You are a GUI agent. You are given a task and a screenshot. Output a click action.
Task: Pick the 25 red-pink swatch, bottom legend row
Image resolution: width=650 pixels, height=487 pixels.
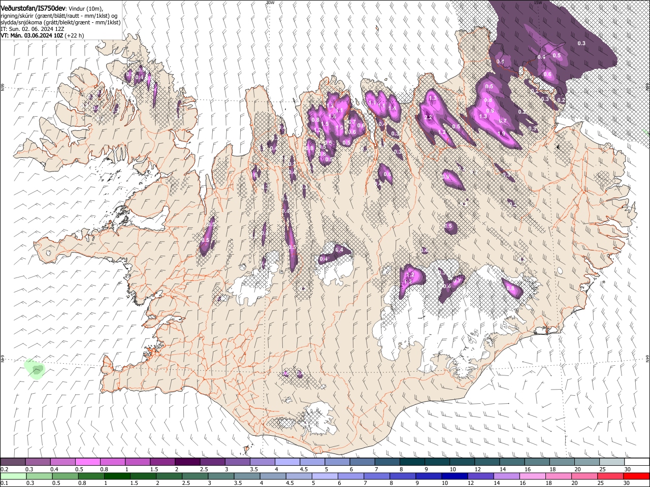point(610,476)
